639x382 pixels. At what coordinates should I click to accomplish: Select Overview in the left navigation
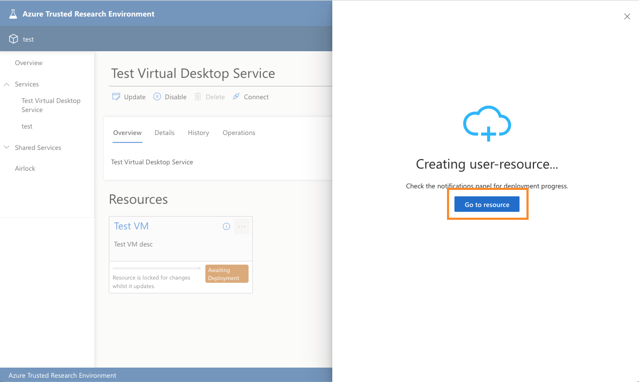coord(29,63)
